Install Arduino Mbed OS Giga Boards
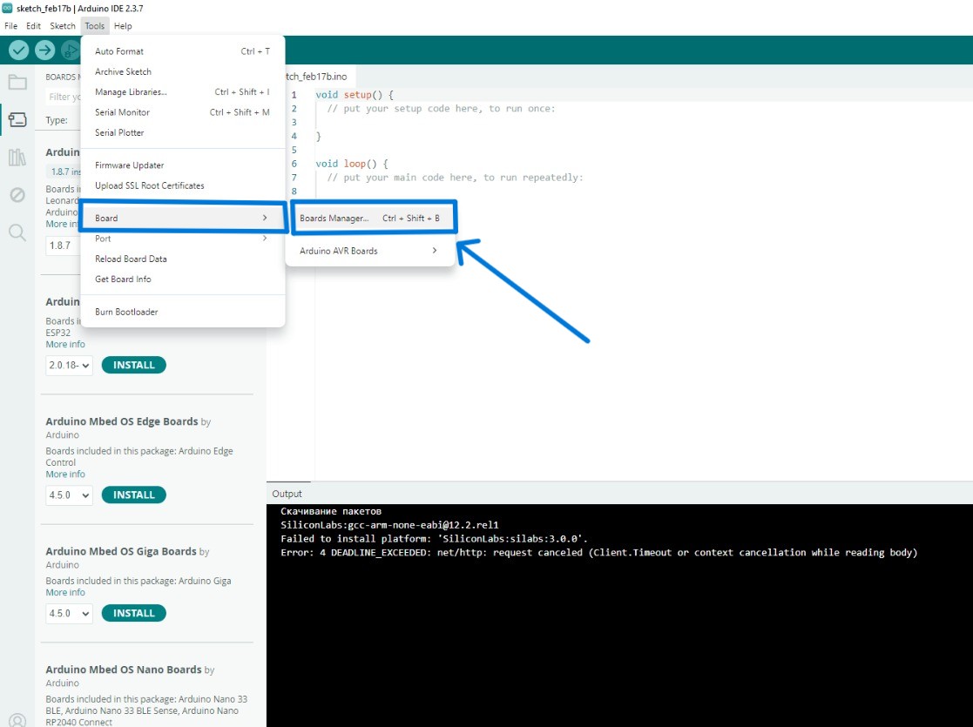 tap(133, 613)
